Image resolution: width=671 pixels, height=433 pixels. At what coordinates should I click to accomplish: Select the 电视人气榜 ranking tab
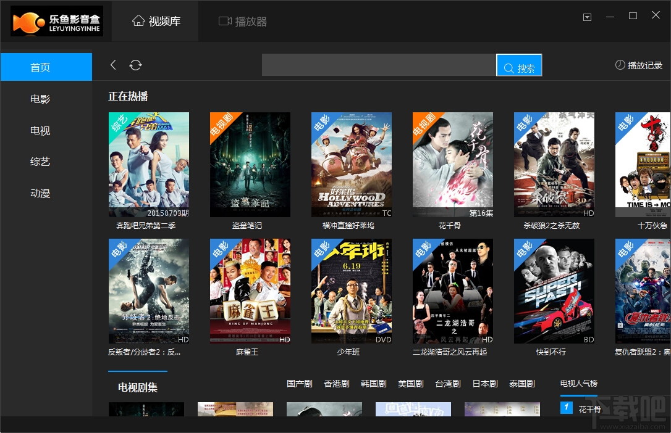(578, 384)
